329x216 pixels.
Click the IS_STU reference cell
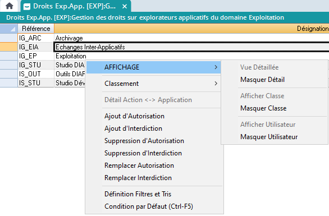tap(36, 83)
